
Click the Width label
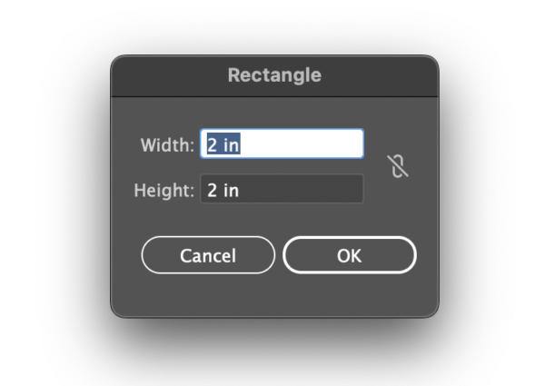[167, 145]
